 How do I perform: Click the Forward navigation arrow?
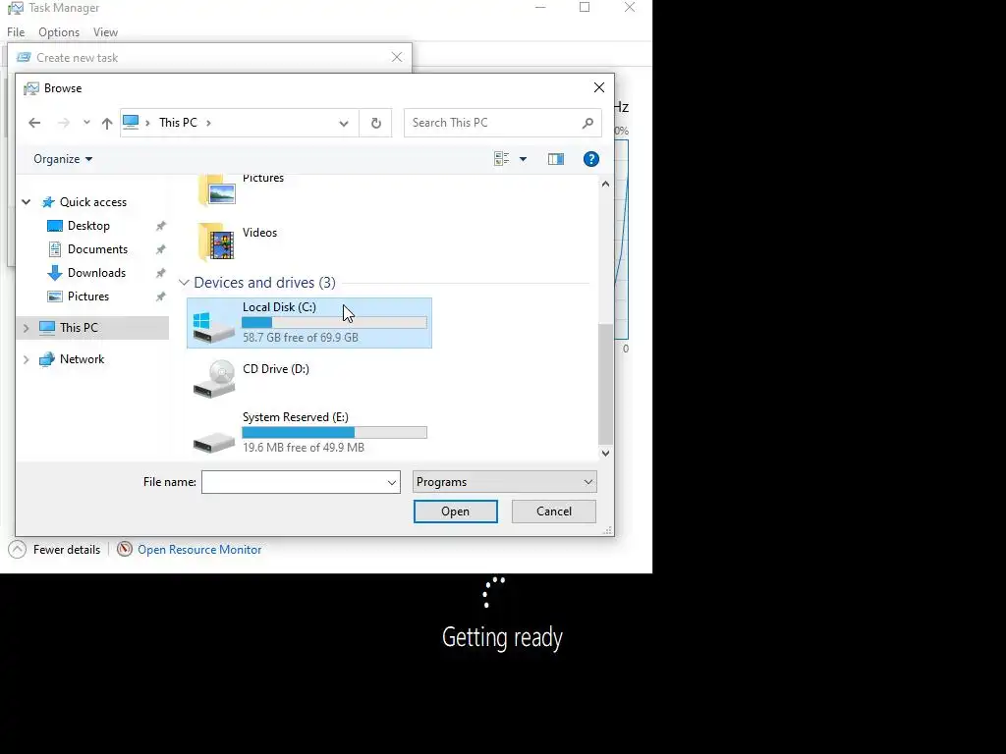64,123
